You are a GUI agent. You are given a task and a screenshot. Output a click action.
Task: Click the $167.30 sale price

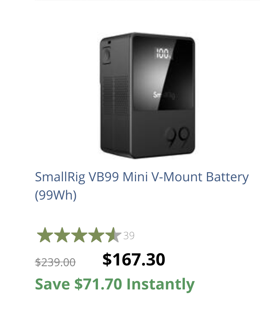[134, 260]
